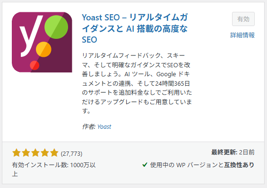Open the Yoast SEO plugin title link
Screen dimensions: 267x188
click(x=135, y=28)
